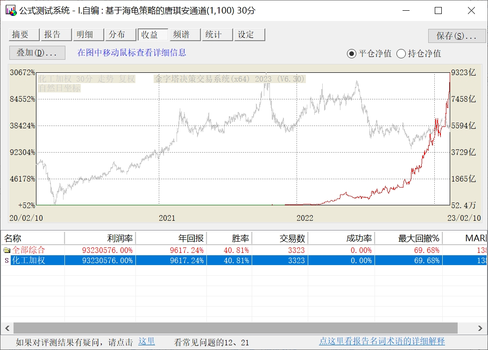Open the report terminology explanation link
This screenshot has height=350, width=488.
click(x=382, y=342)
